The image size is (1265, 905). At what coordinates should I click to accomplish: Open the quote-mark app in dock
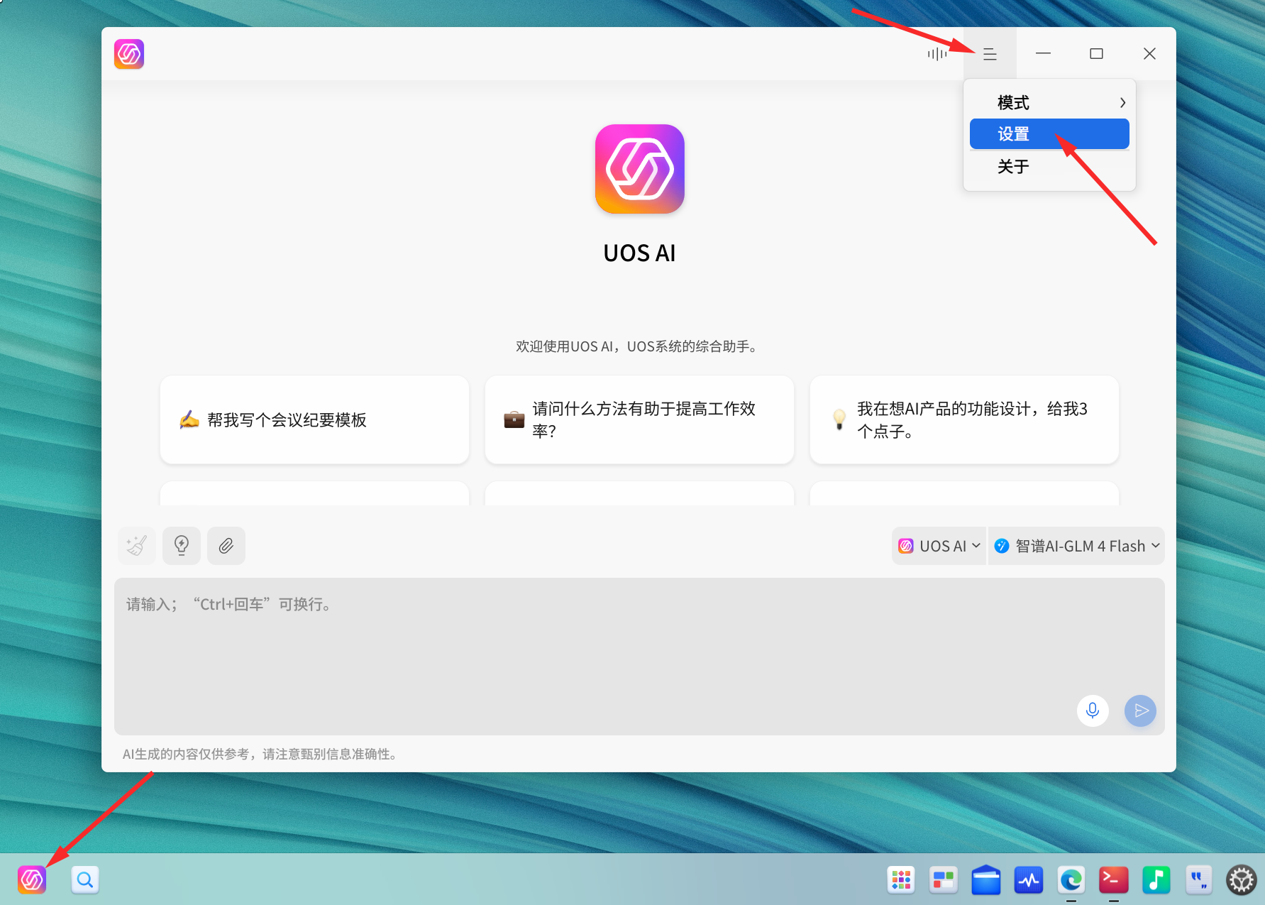[x=1199, y=880]
